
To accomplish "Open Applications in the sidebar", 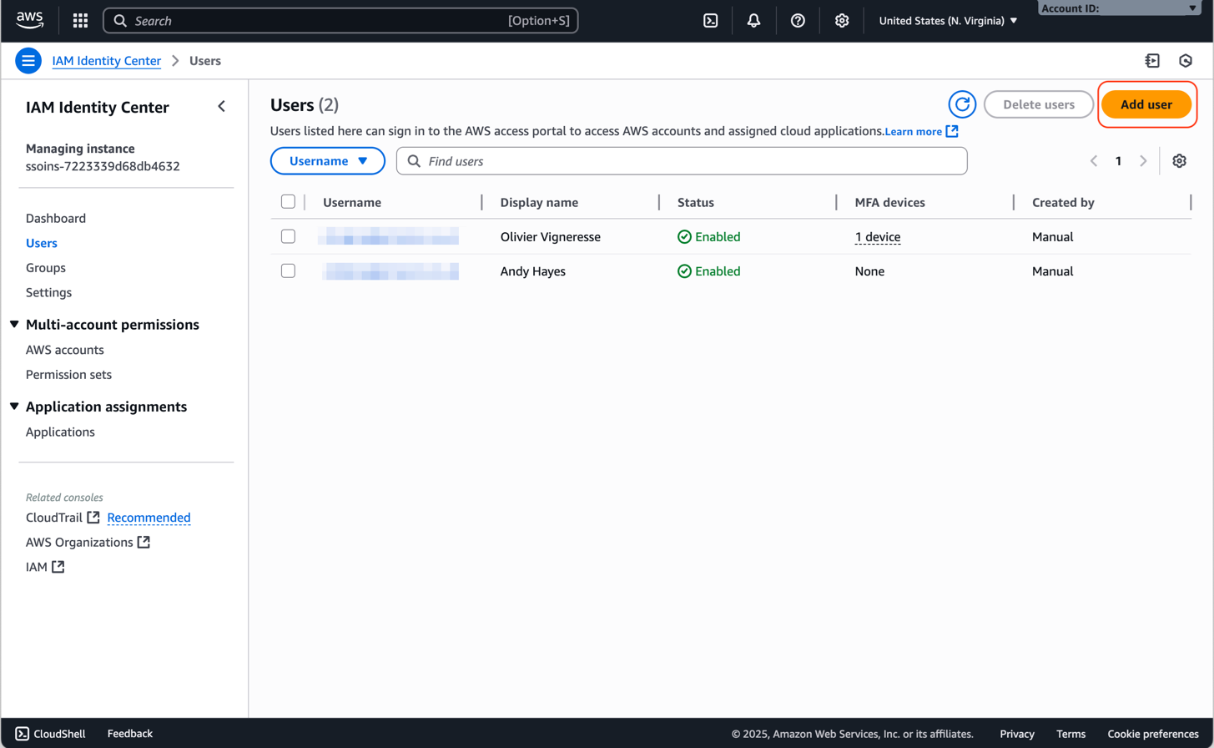I will tap(61, 432).
